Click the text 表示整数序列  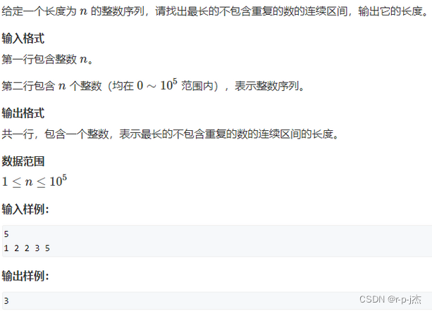pyautogui.click(x=266, y=86)
